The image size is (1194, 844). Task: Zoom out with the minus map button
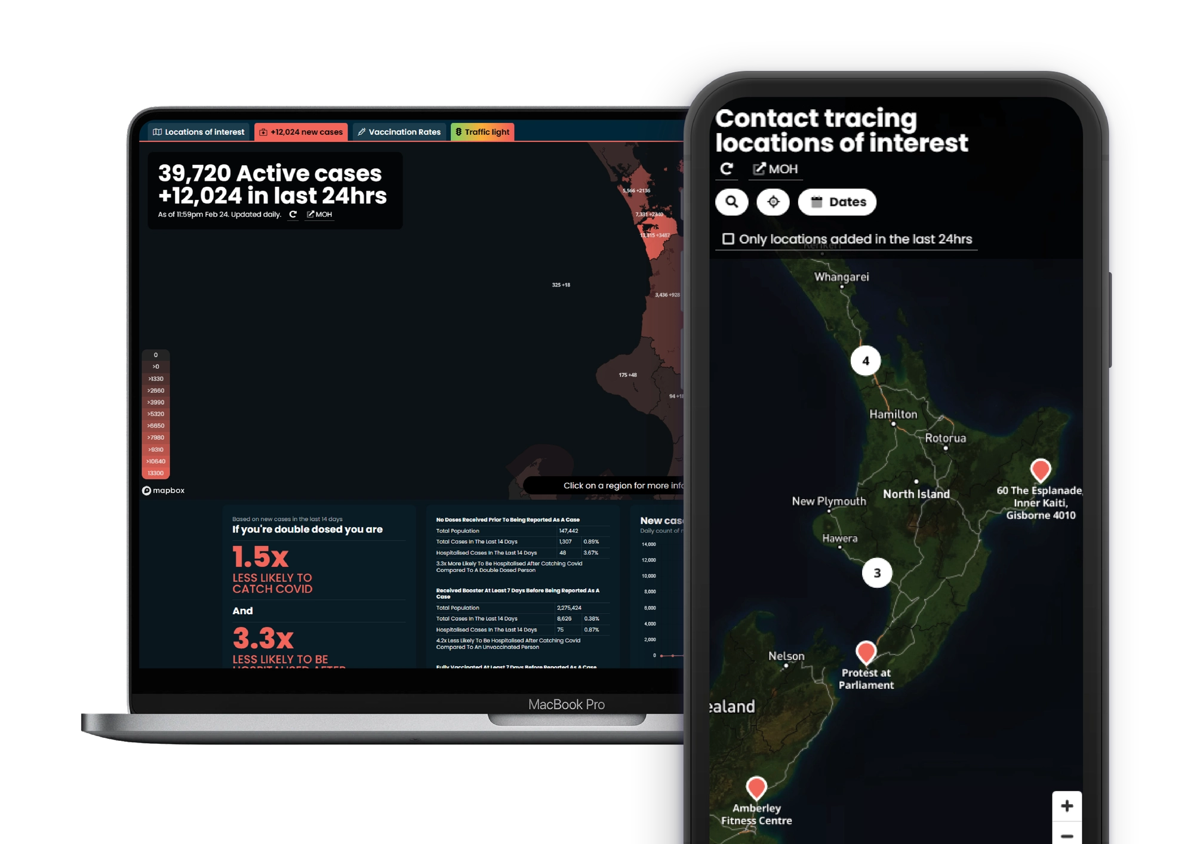click(1067, 836)
